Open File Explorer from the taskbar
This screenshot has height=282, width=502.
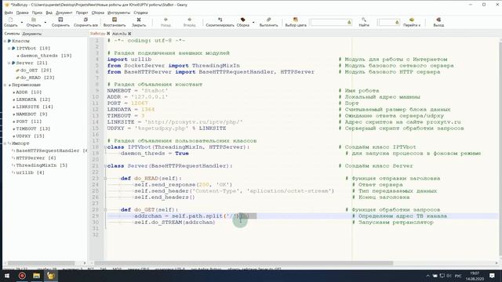pos(36,276)
